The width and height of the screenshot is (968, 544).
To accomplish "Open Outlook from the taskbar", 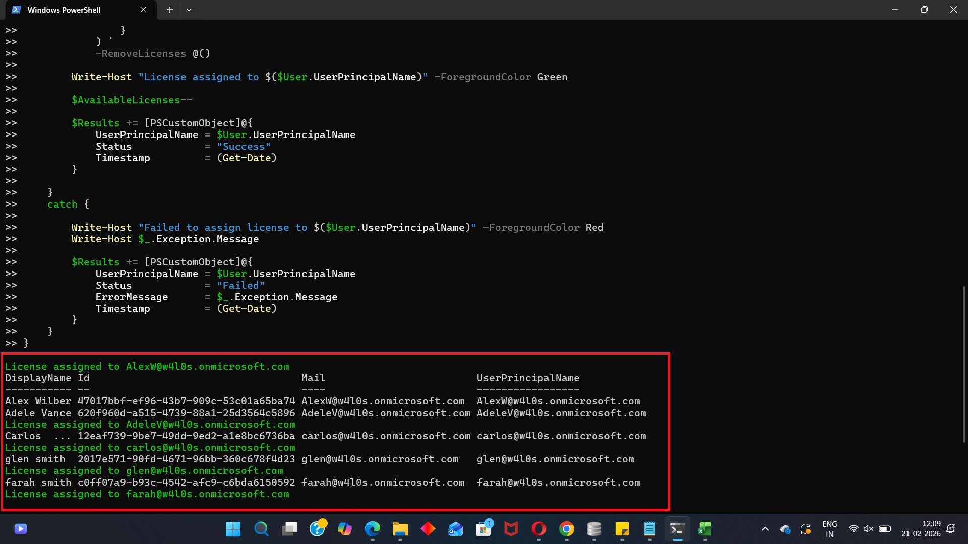I will tap(456, 529).
